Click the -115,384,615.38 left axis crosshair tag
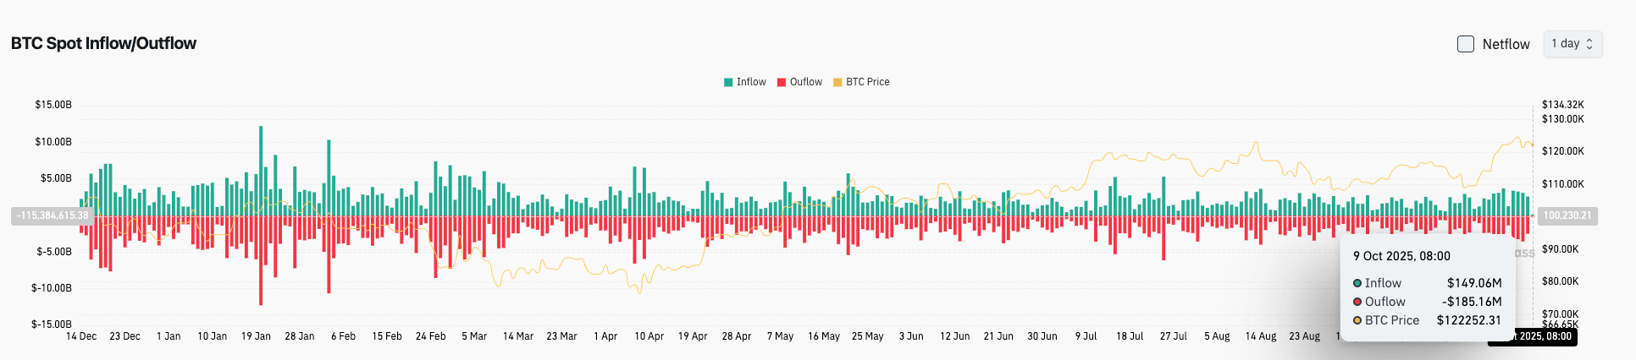Screen dimensions: 1636x360 (53, 215)
